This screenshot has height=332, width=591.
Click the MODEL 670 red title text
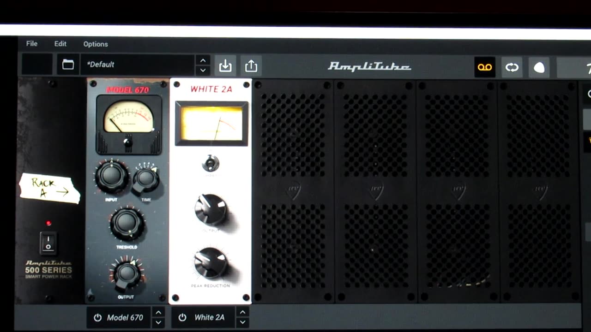128,89
